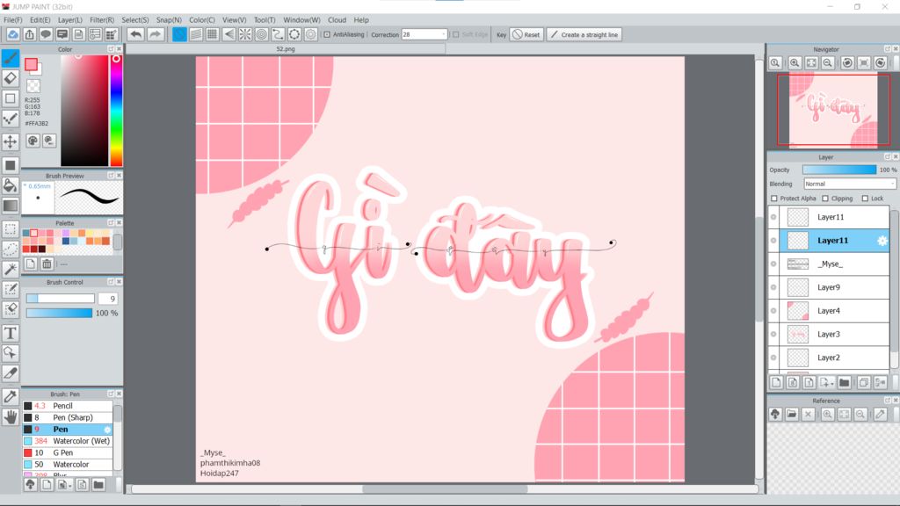Select the Gradient tool
Image resolution: width=900 pixels, height=506 pixels.
click(11, 206)
